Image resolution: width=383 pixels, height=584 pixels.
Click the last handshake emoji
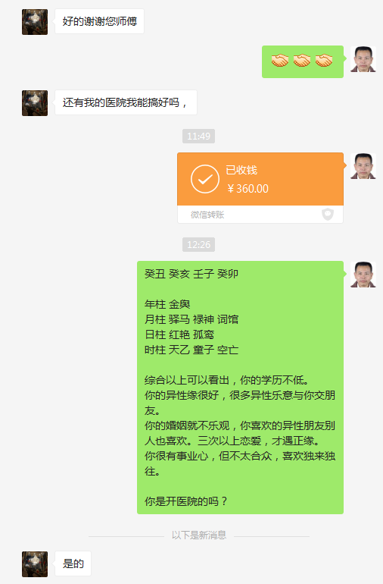324,61
